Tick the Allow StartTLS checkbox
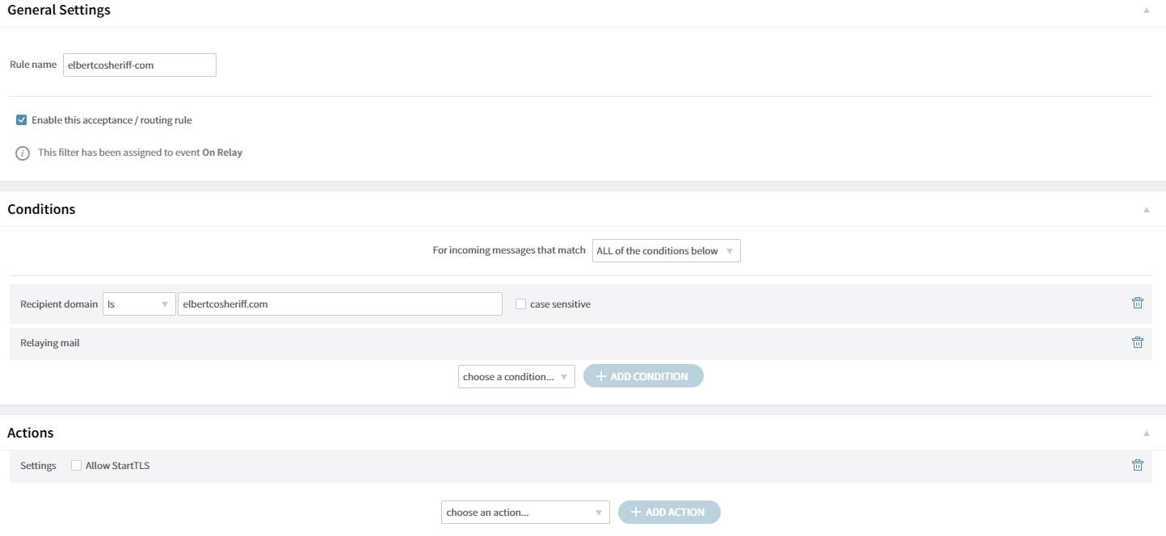The width and height of the screenshot is (1166, 536). click(77, 466)
